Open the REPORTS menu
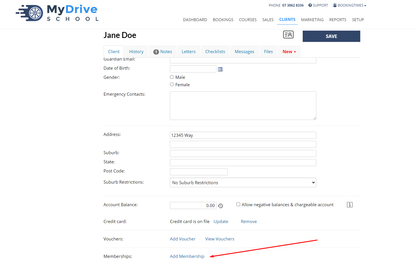This screenshot has height=265, width=416. point(338,20)
